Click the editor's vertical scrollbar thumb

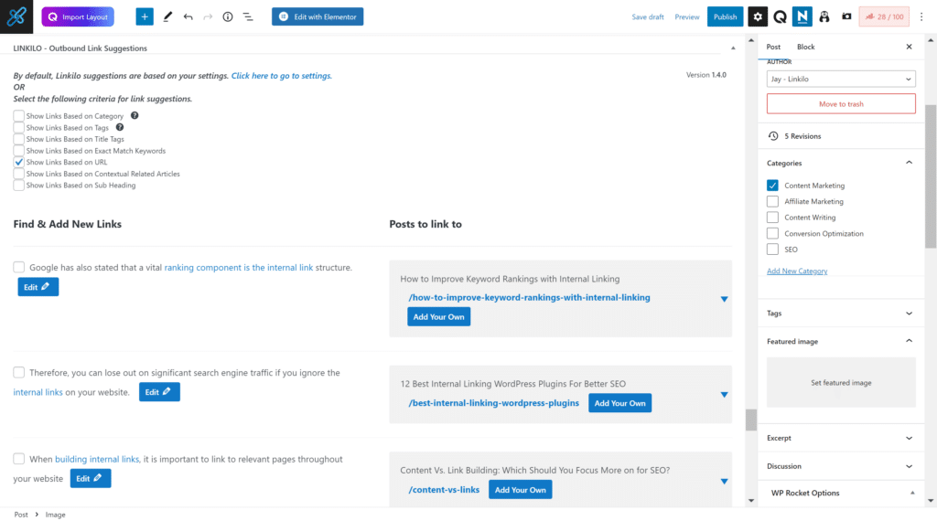point(751,420)
